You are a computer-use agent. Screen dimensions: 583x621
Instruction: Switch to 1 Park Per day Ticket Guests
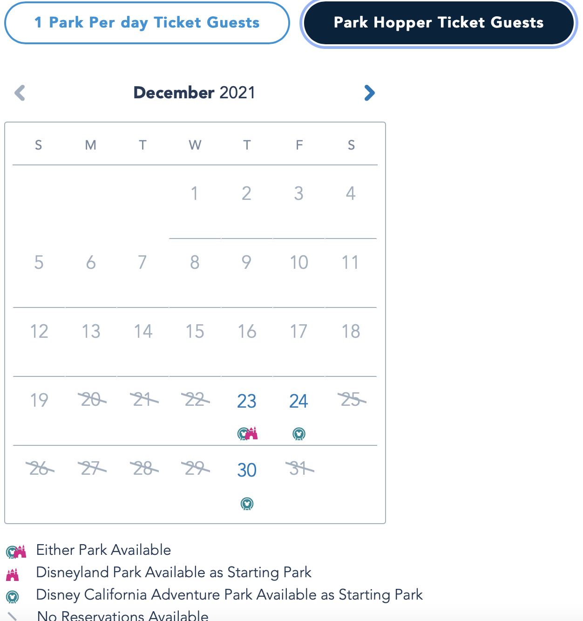coord(147,23)
